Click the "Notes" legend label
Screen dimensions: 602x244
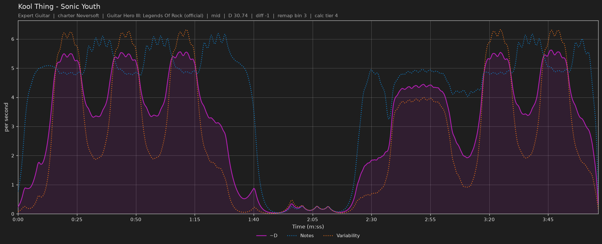[x=307, y=236]
